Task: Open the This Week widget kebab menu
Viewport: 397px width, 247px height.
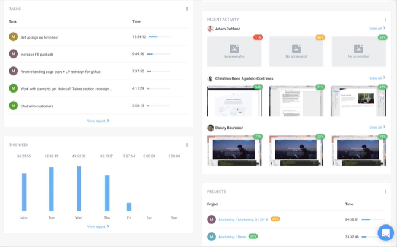Action: click(x=187, y=145)
